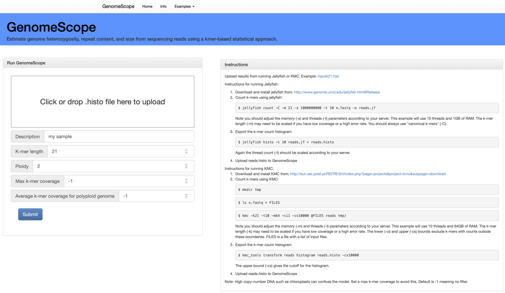505x293 pixels.
Task: Open the Info page from the navbar
Action: click(163, 6)
